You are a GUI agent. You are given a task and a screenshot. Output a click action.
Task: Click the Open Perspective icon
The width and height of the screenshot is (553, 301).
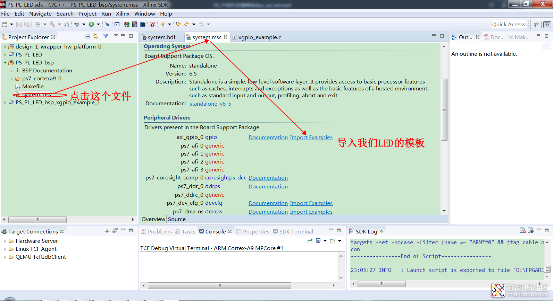click(x=536, y=25)
